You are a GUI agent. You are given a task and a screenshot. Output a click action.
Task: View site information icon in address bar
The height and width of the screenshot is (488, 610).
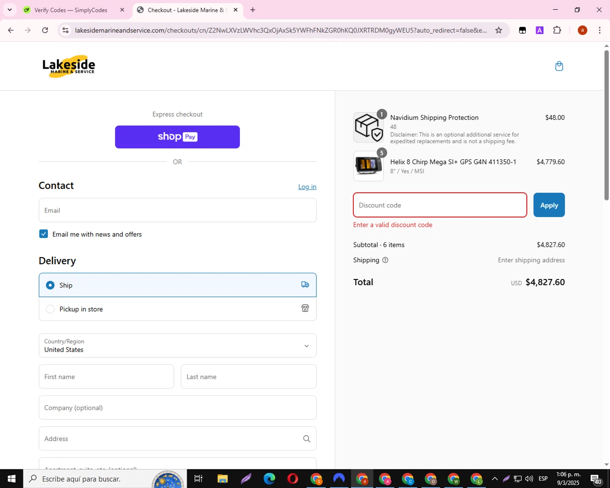click(65, 30)
